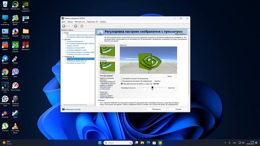Open FPS Monitor desktop icon
Image resolution: width=260 pixels, height=146 pixels.
point(15,5)
